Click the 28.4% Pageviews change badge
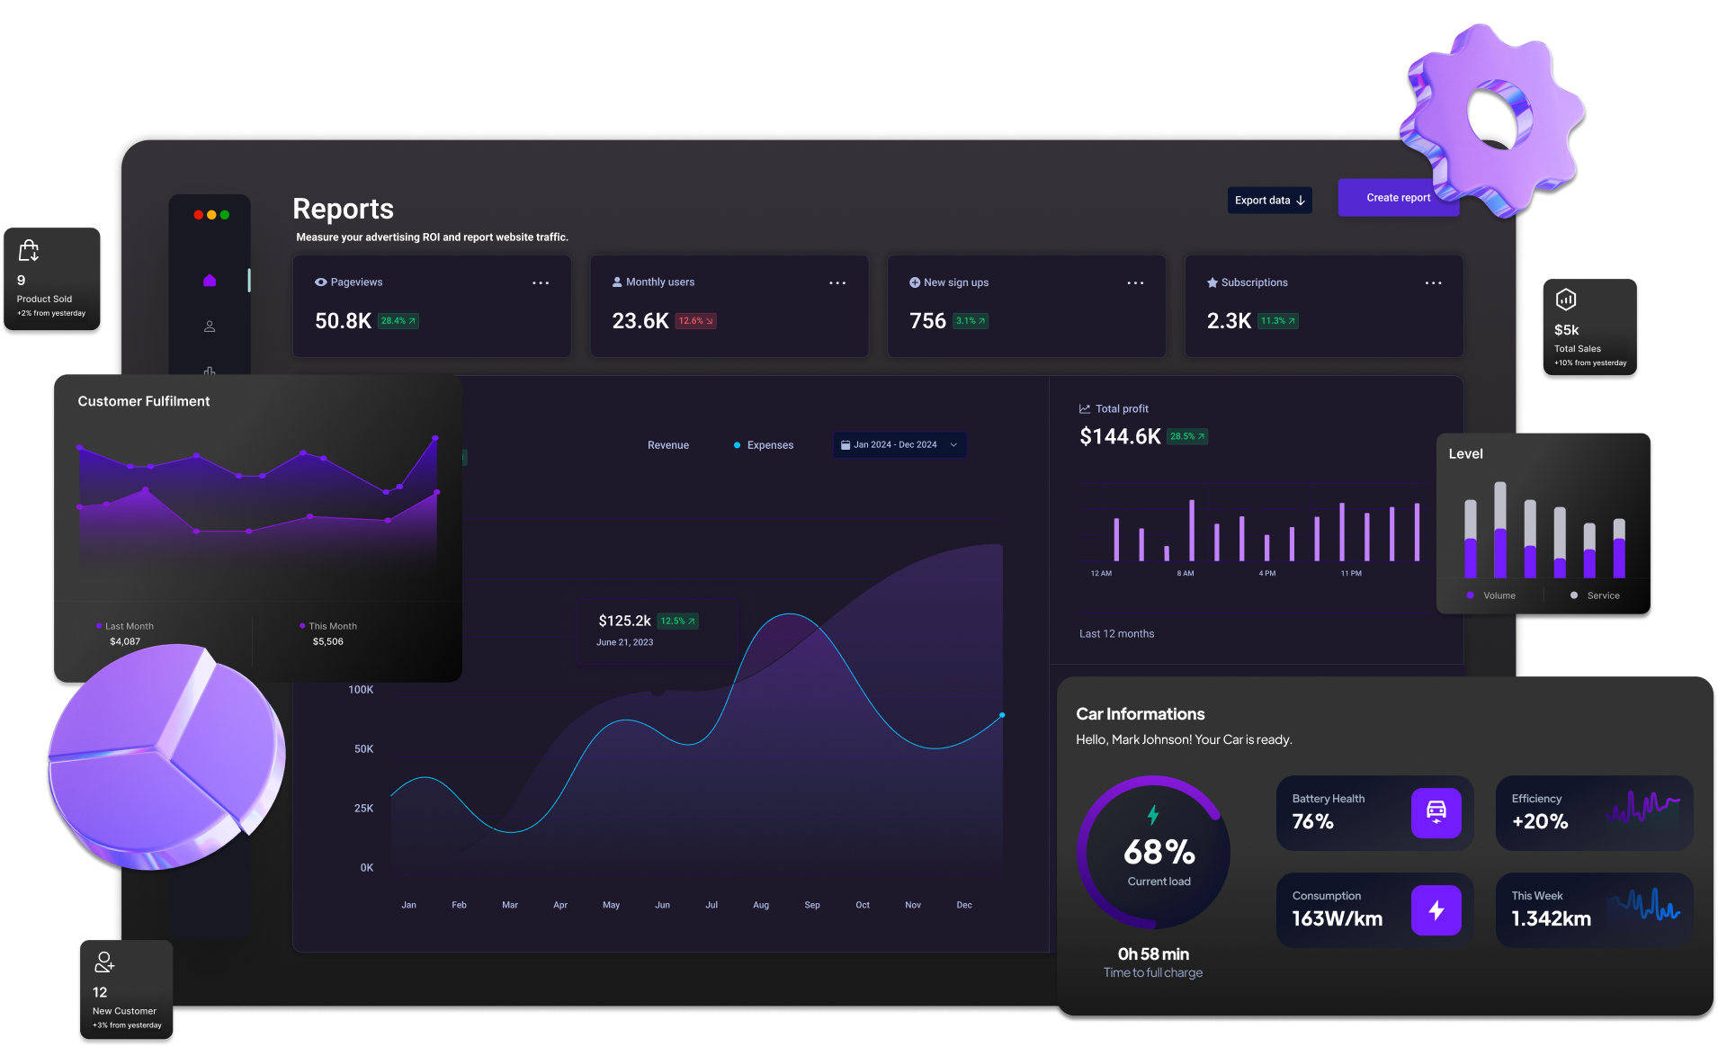Image resolution: width=1718 pixels, height=1047 pixels. [398, 321]
